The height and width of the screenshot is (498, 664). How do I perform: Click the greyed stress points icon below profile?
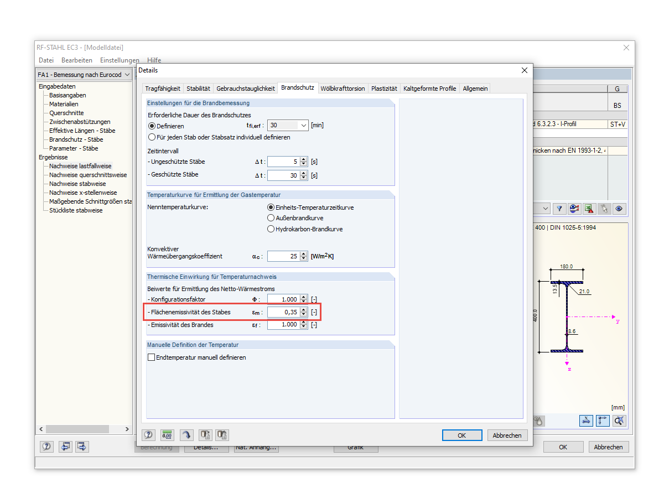(539, 421)
